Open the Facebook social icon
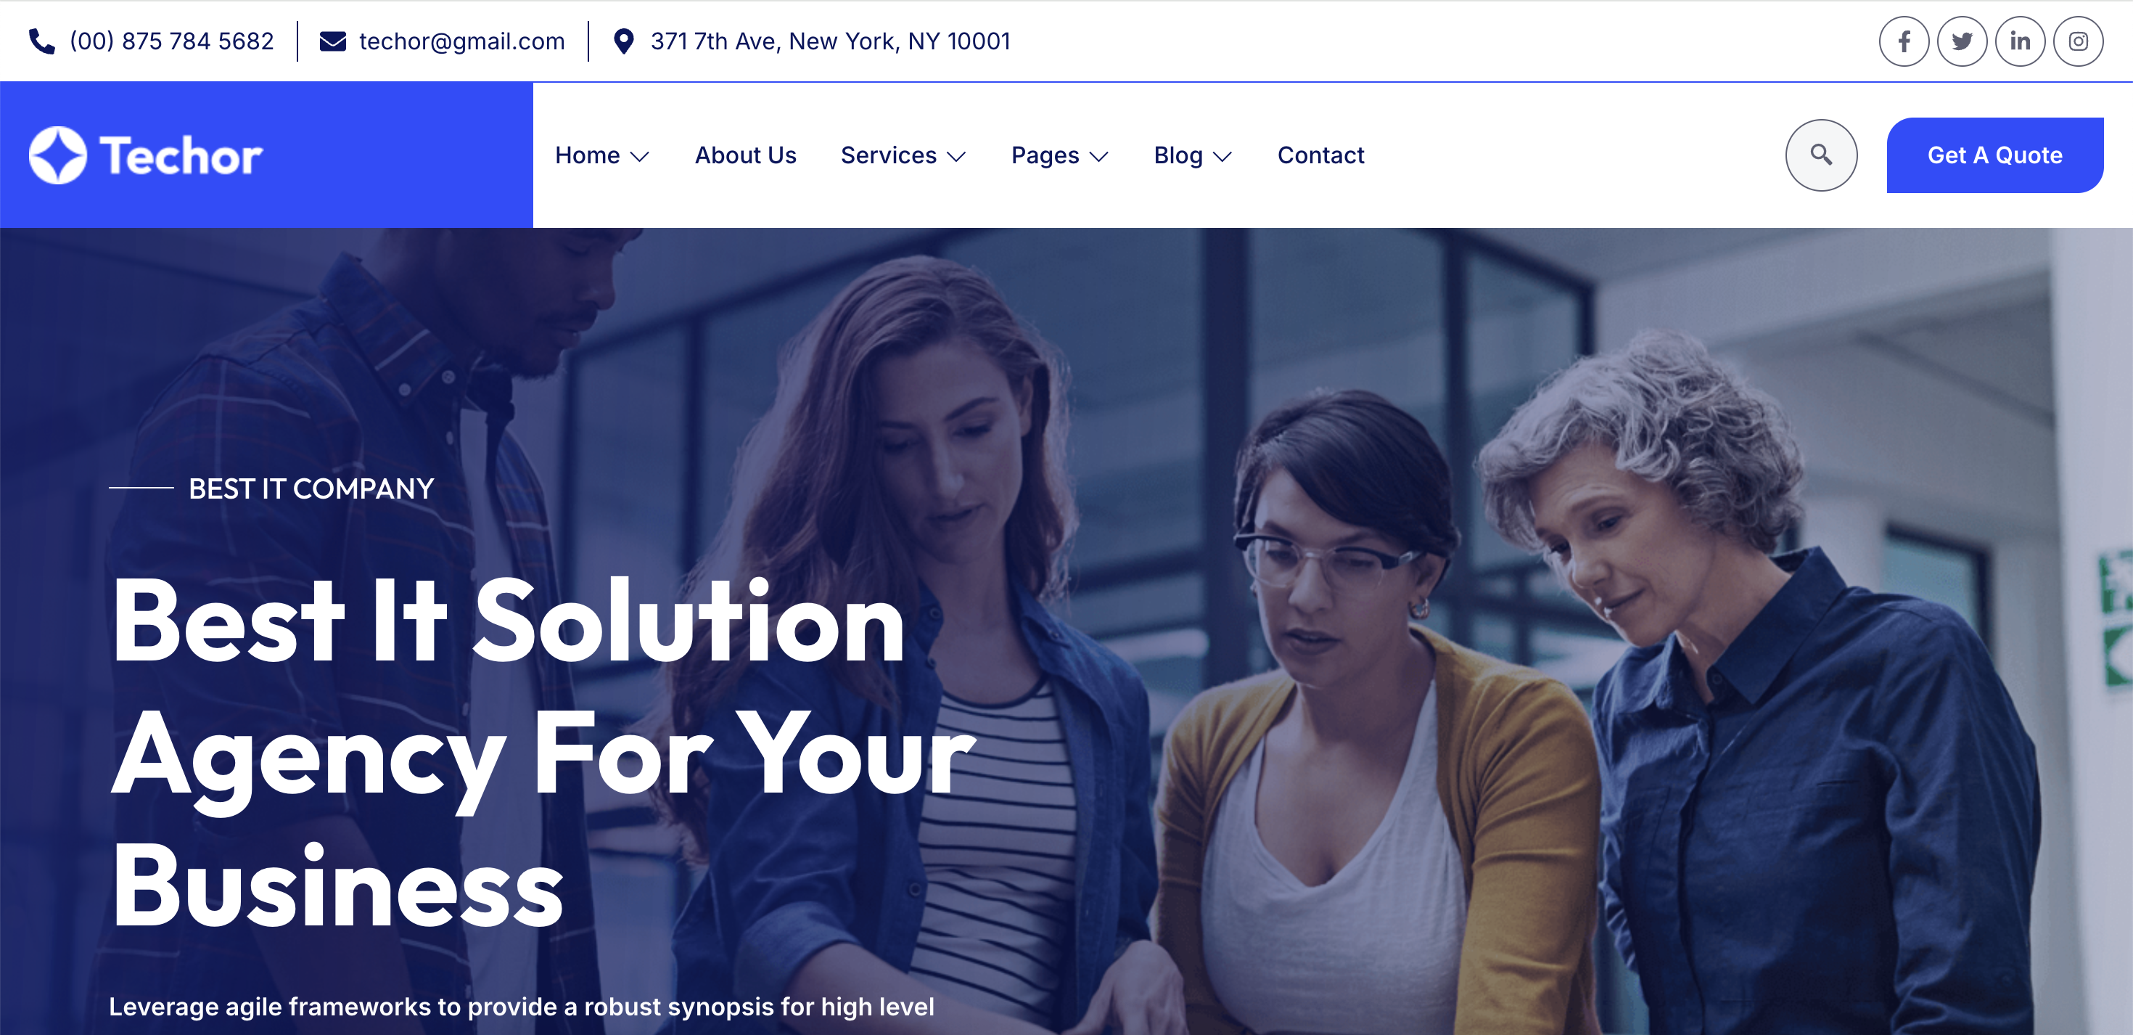This screenshot has height=1035, width=2133. 1904,41
